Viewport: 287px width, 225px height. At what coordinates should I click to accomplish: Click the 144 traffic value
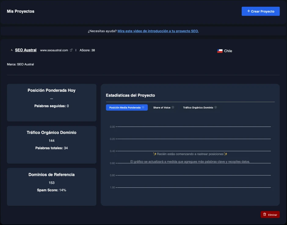pyautogui.click(x=51, y=141)
